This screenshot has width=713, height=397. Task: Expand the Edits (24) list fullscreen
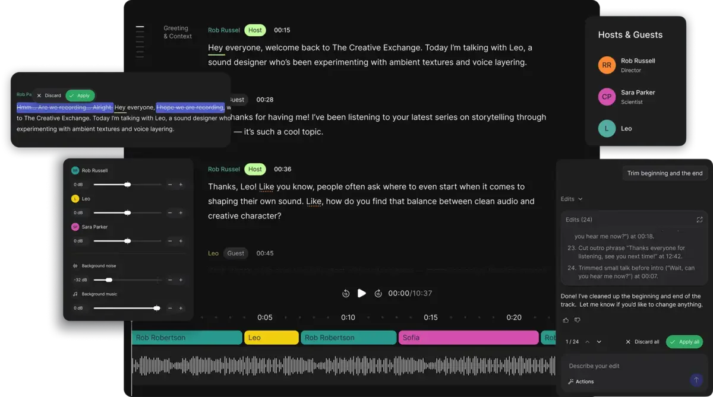click(699, 220)
